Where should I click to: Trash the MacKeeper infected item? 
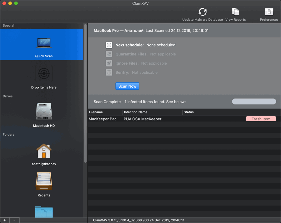tap(261, 119)
